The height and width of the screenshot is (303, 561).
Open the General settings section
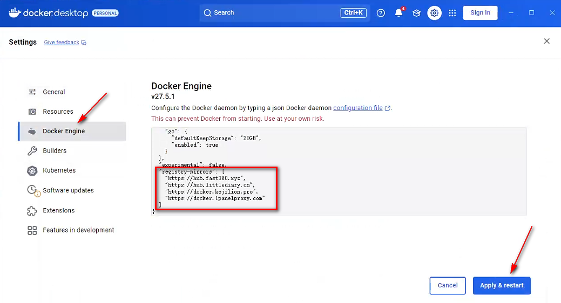pos(72,92)
